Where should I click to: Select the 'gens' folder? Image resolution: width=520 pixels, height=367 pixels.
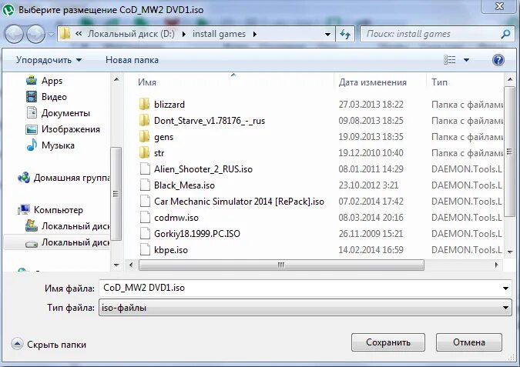(163, 137)
